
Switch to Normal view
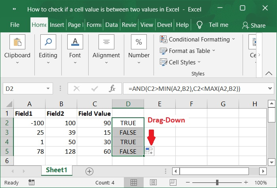point(134,182)
